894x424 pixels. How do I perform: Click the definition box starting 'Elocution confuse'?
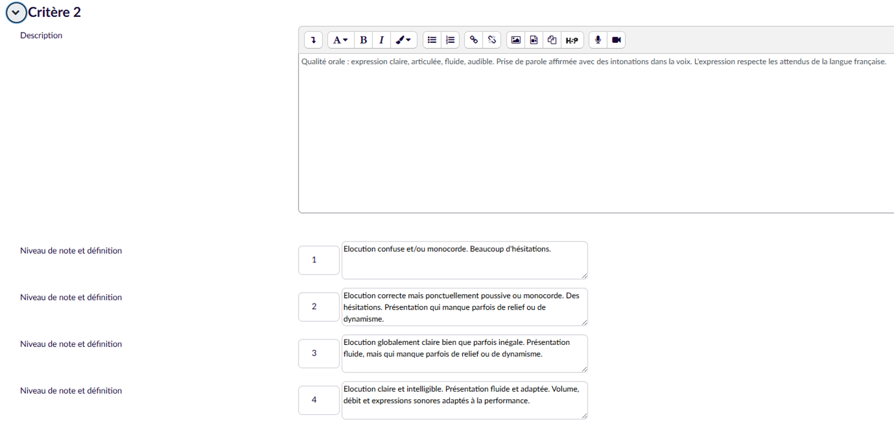pos(464,261)
